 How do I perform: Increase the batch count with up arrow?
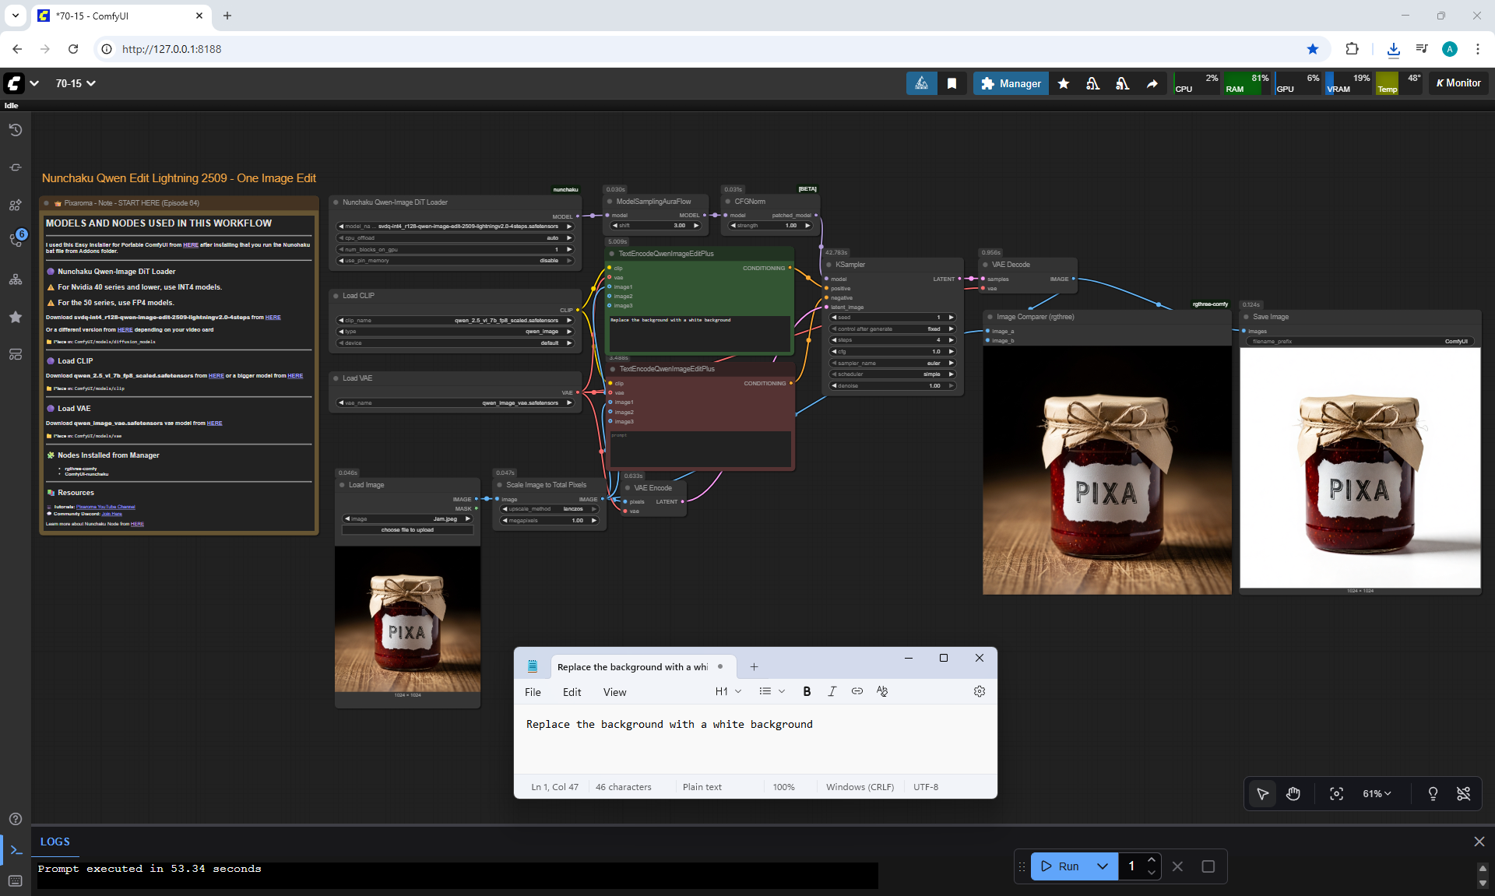coord(1152,859)
